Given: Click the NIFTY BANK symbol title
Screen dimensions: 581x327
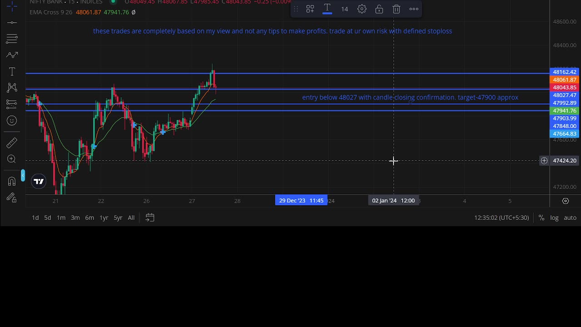Looking at the screenshot, I should (46, 2).
